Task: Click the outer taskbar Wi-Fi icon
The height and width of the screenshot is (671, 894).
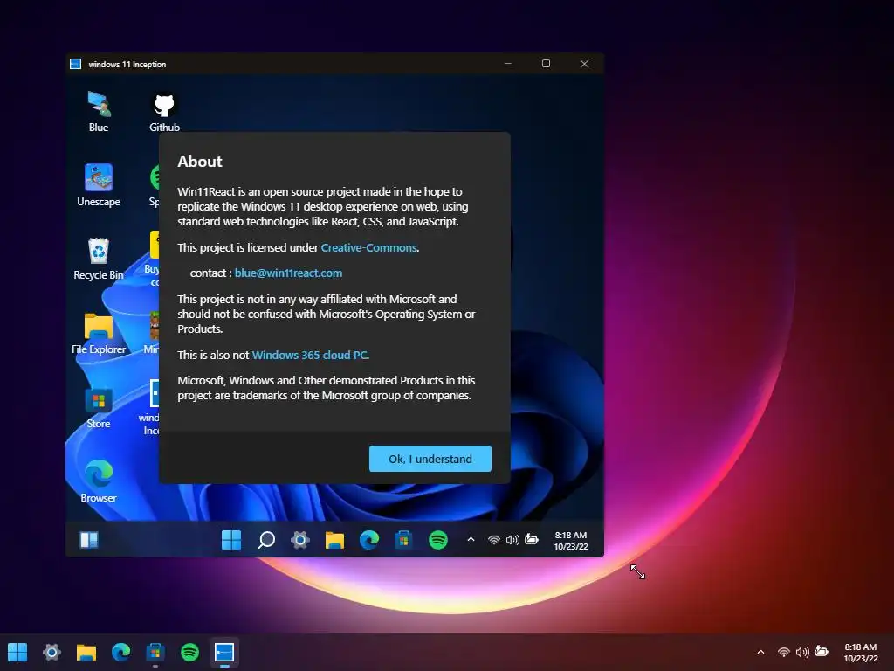Action: pos(784,652)
